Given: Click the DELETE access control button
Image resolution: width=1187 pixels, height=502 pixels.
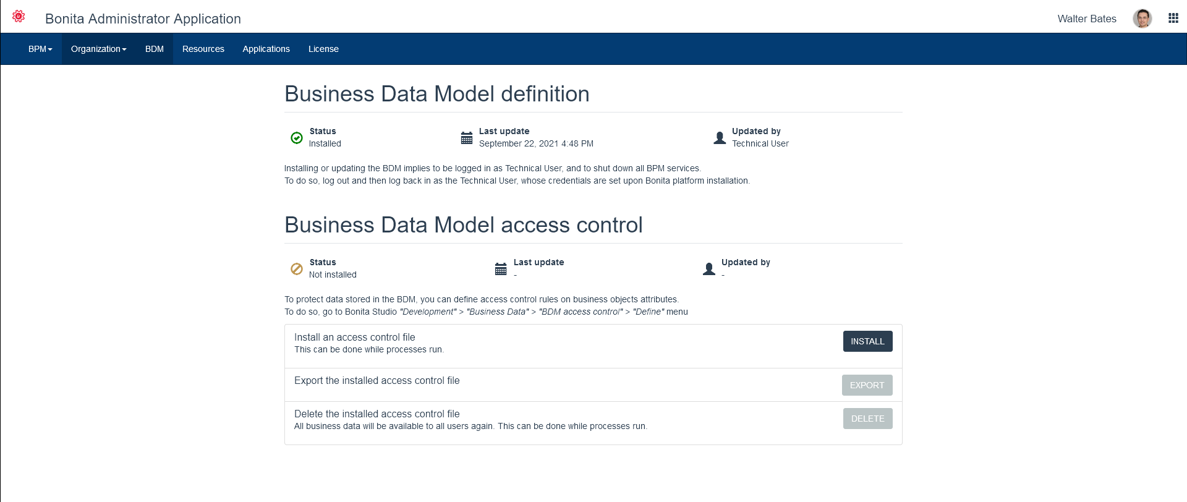Looking at the screenshot, I should click(x=867, y=419).
